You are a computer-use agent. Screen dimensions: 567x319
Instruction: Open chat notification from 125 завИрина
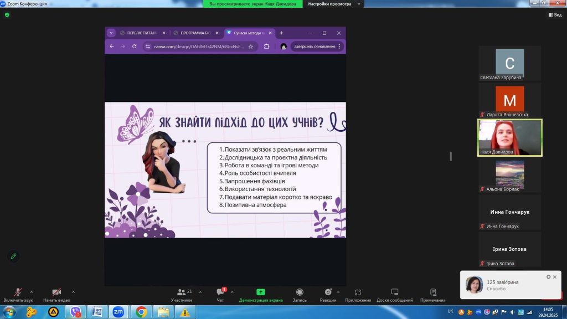tap(511, 285)
